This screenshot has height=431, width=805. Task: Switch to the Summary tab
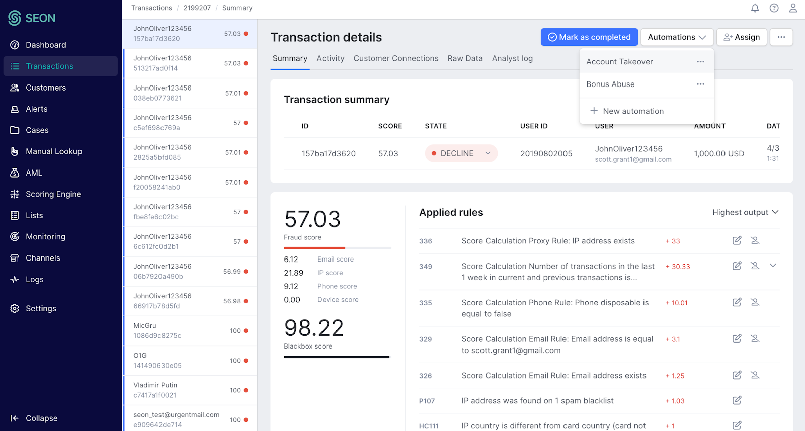pos(290,59)
